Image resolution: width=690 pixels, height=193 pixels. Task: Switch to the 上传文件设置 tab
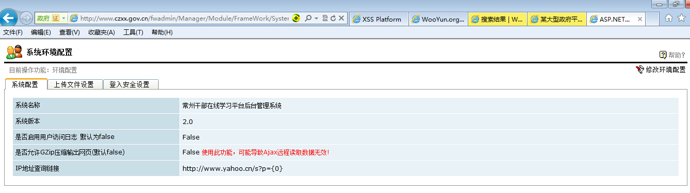(74, 84)
